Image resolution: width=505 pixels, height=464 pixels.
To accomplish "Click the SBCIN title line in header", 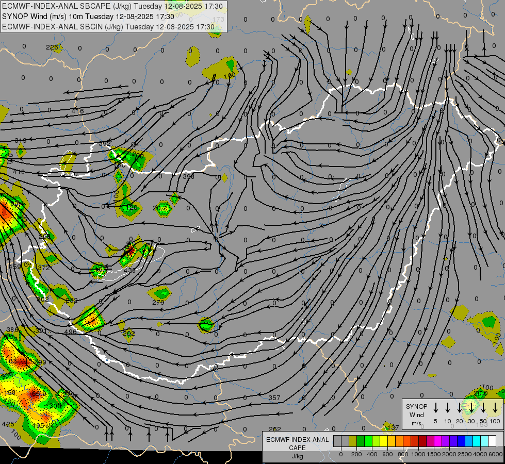I will point(108,27).
